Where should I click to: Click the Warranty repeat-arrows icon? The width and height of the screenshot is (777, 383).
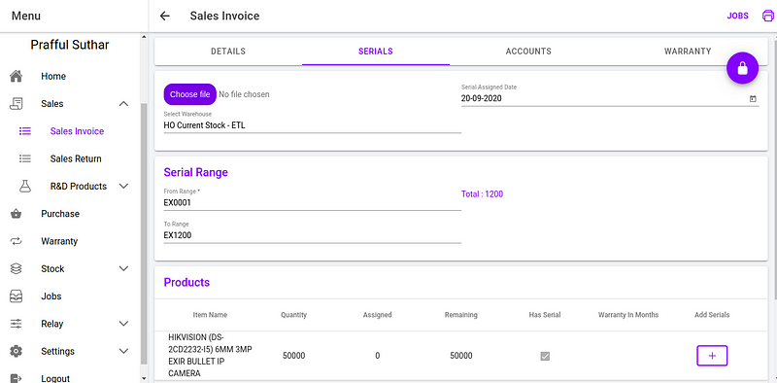(x=17, y=241)
